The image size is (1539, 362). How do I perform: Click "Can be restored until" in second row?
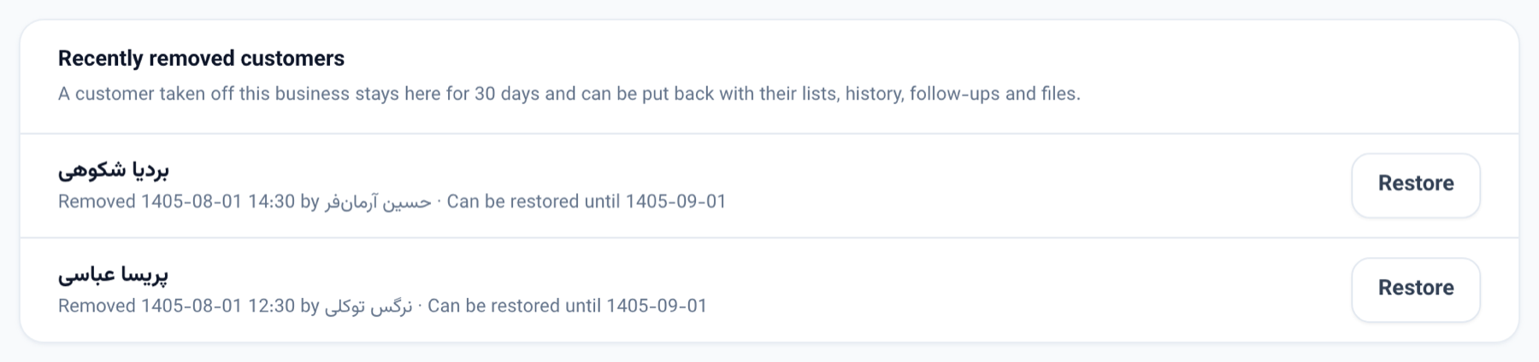point(515,306)
